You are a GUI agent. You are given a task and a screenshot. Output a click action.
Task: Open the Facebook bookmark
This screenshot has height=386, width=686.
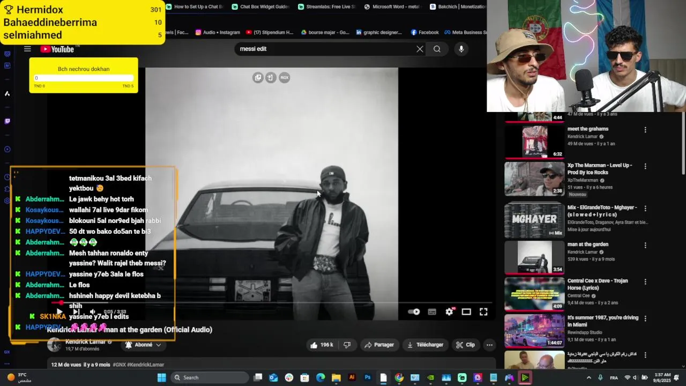click(425, 32)
